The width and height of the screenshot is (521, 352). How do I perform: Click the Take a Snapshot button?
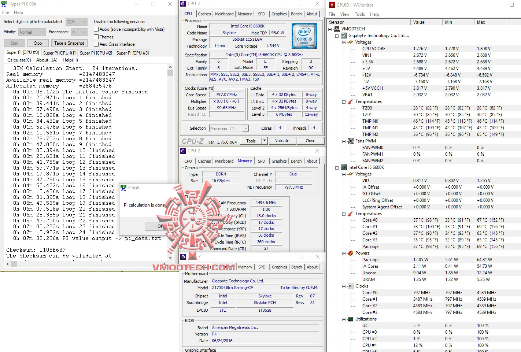pyautogui.click(x=69, y=43)
